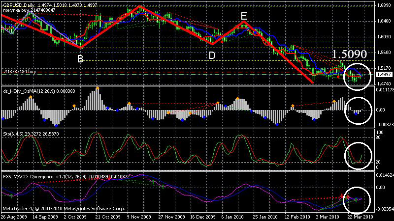Click the 1.6030 price scale value
The width and height of the screenshot is (394, 221).
tap(384, 36)
